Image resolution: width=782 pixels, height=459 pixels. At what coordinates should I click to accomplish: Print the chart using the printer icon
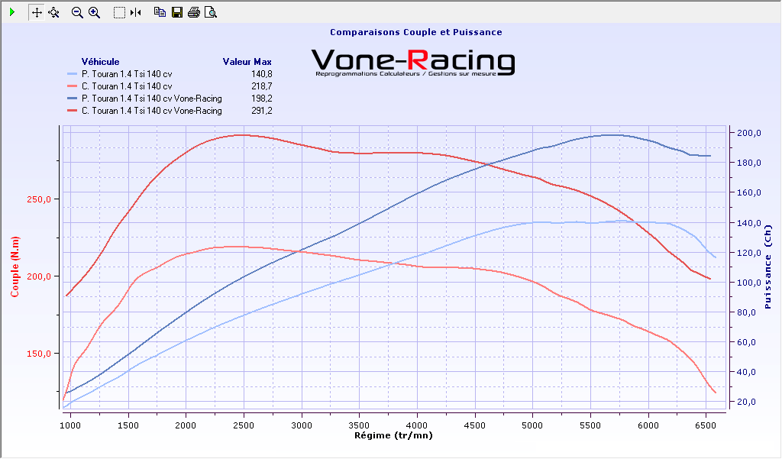[194, 12]
